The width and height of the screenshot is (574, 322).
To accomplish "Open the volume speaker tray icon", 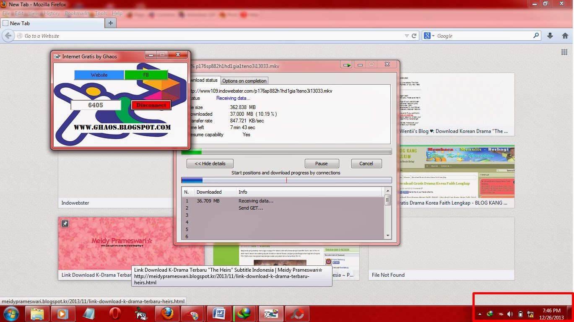I will tap(510, 314).
